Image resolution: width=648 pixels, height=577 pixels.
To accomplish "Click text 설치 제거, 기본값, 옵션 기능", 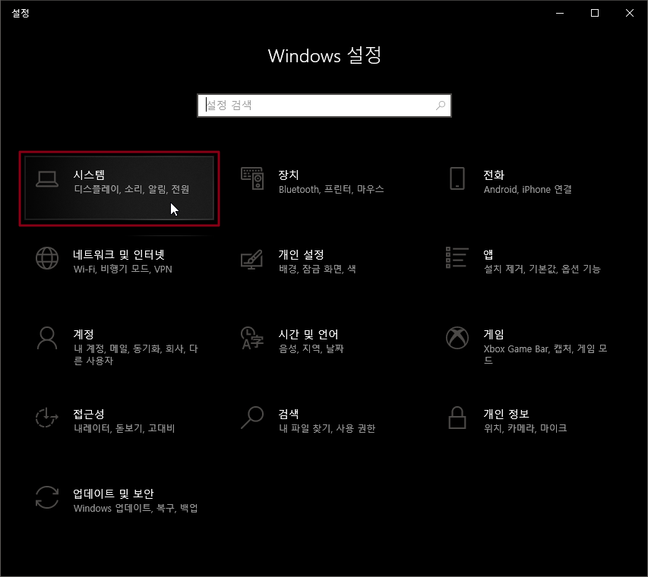I will pos(542,270).
